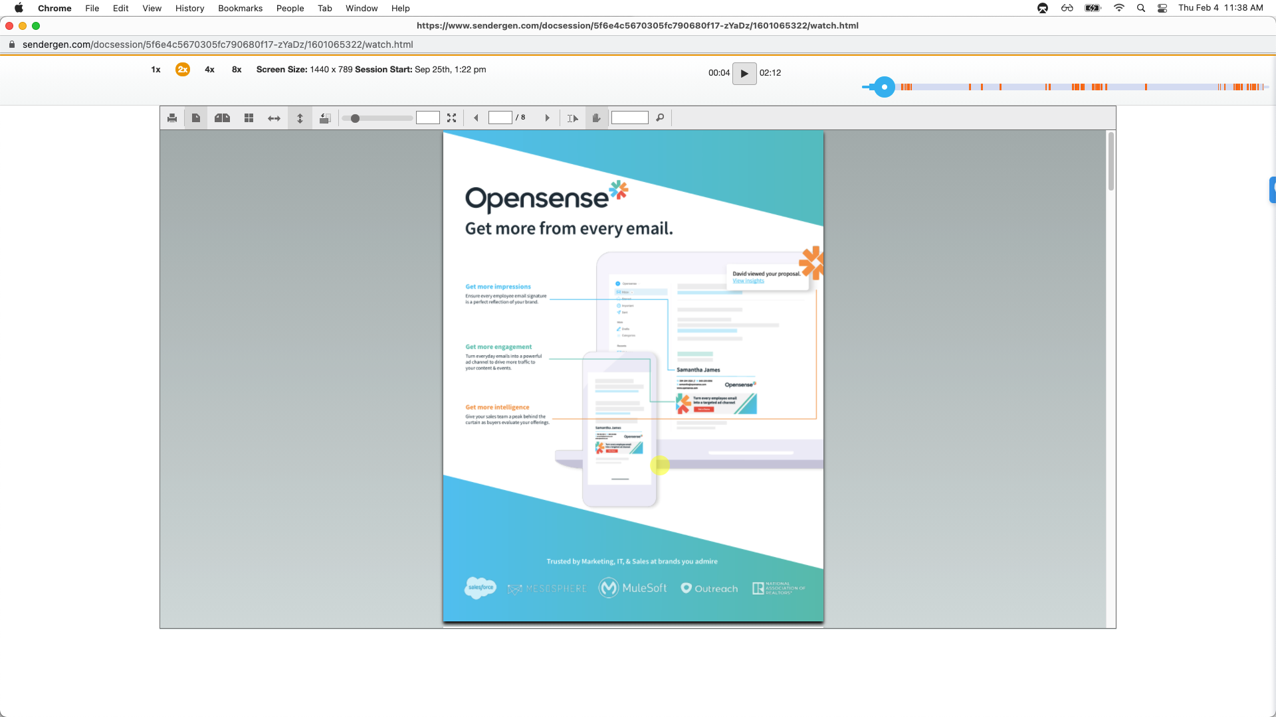Switch to two-page book view
This screenshot has height=717, width=1276.
pos(222,118)
